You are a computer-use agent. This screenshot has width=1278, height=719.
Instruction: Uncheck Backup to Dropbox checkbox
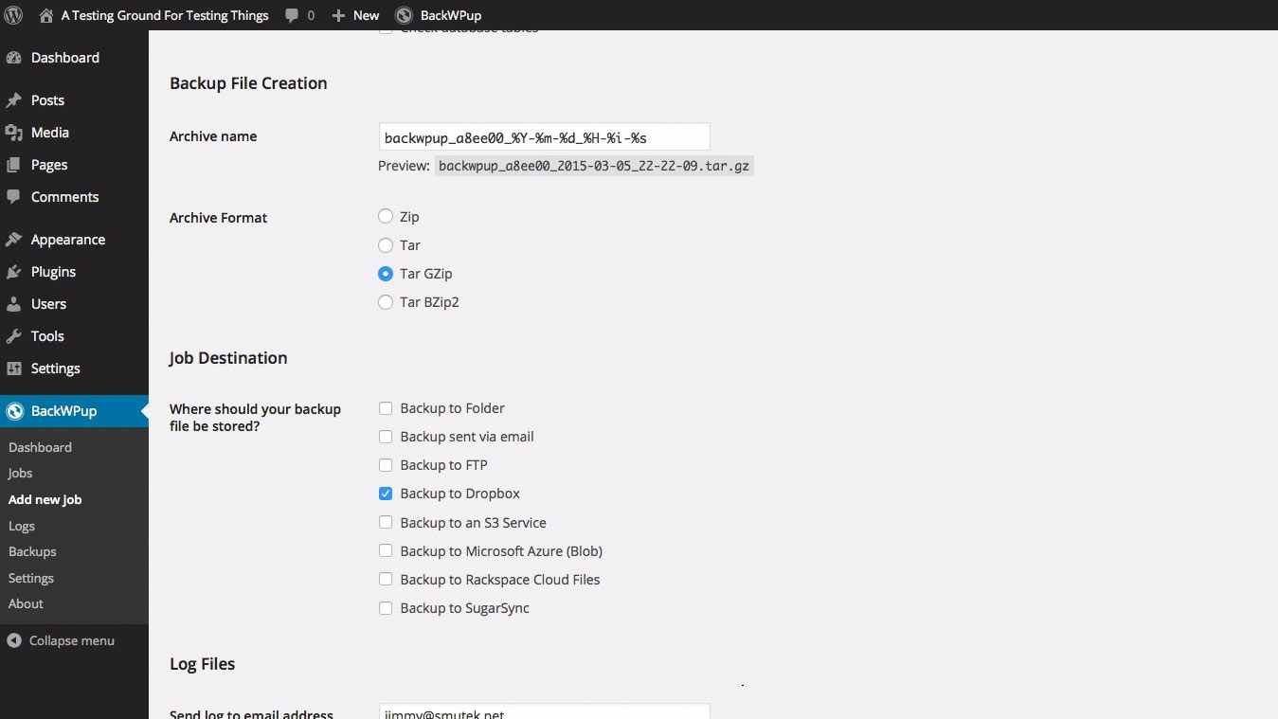pyautogui.click(x=386, y=494)
